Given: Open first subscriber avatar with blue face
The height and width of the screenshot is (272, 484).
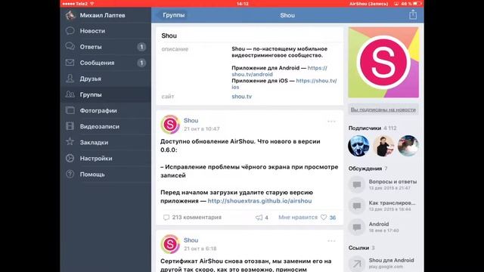Looking at the screenshot, I should (x=358, y=146).
